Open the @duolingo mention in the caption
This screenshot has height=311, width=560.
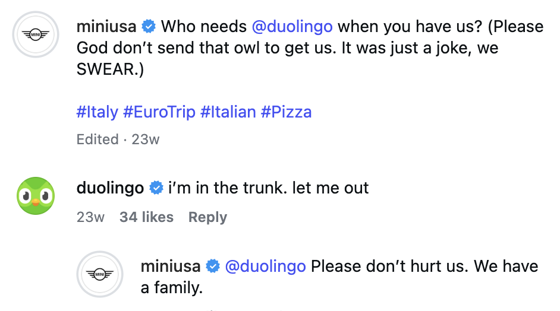pos(292,27)
